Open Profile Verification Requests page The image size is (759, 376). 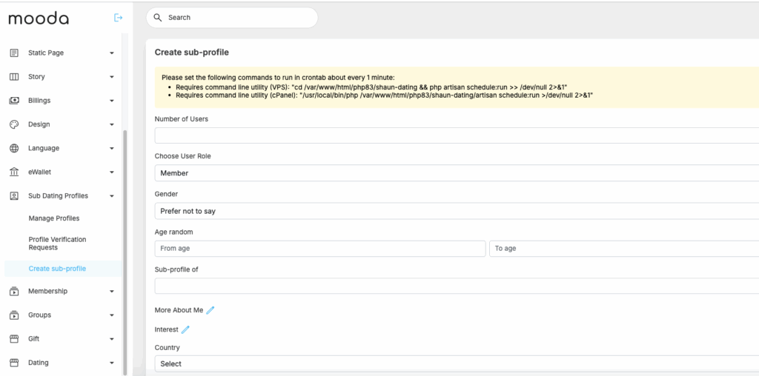click(x=57, y=244)
